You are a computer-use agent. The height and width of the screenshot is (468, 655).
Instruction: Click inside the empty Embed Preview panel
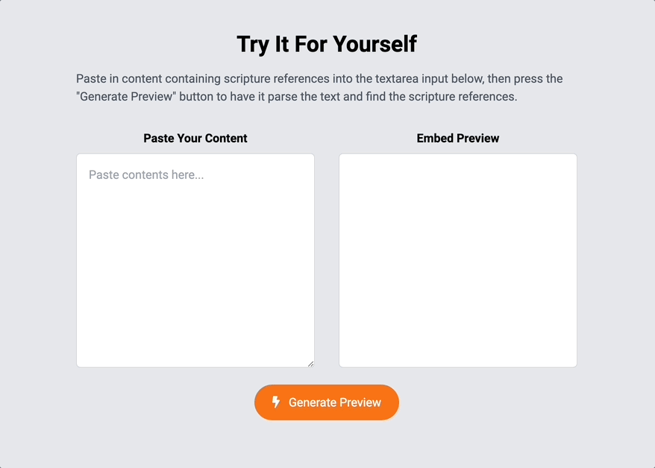click(x=457, y=260)
